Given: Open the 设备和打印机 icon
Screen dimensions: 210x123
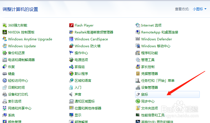Looking at the screenshot, I should pyautogui.click(x=5, y=95).
